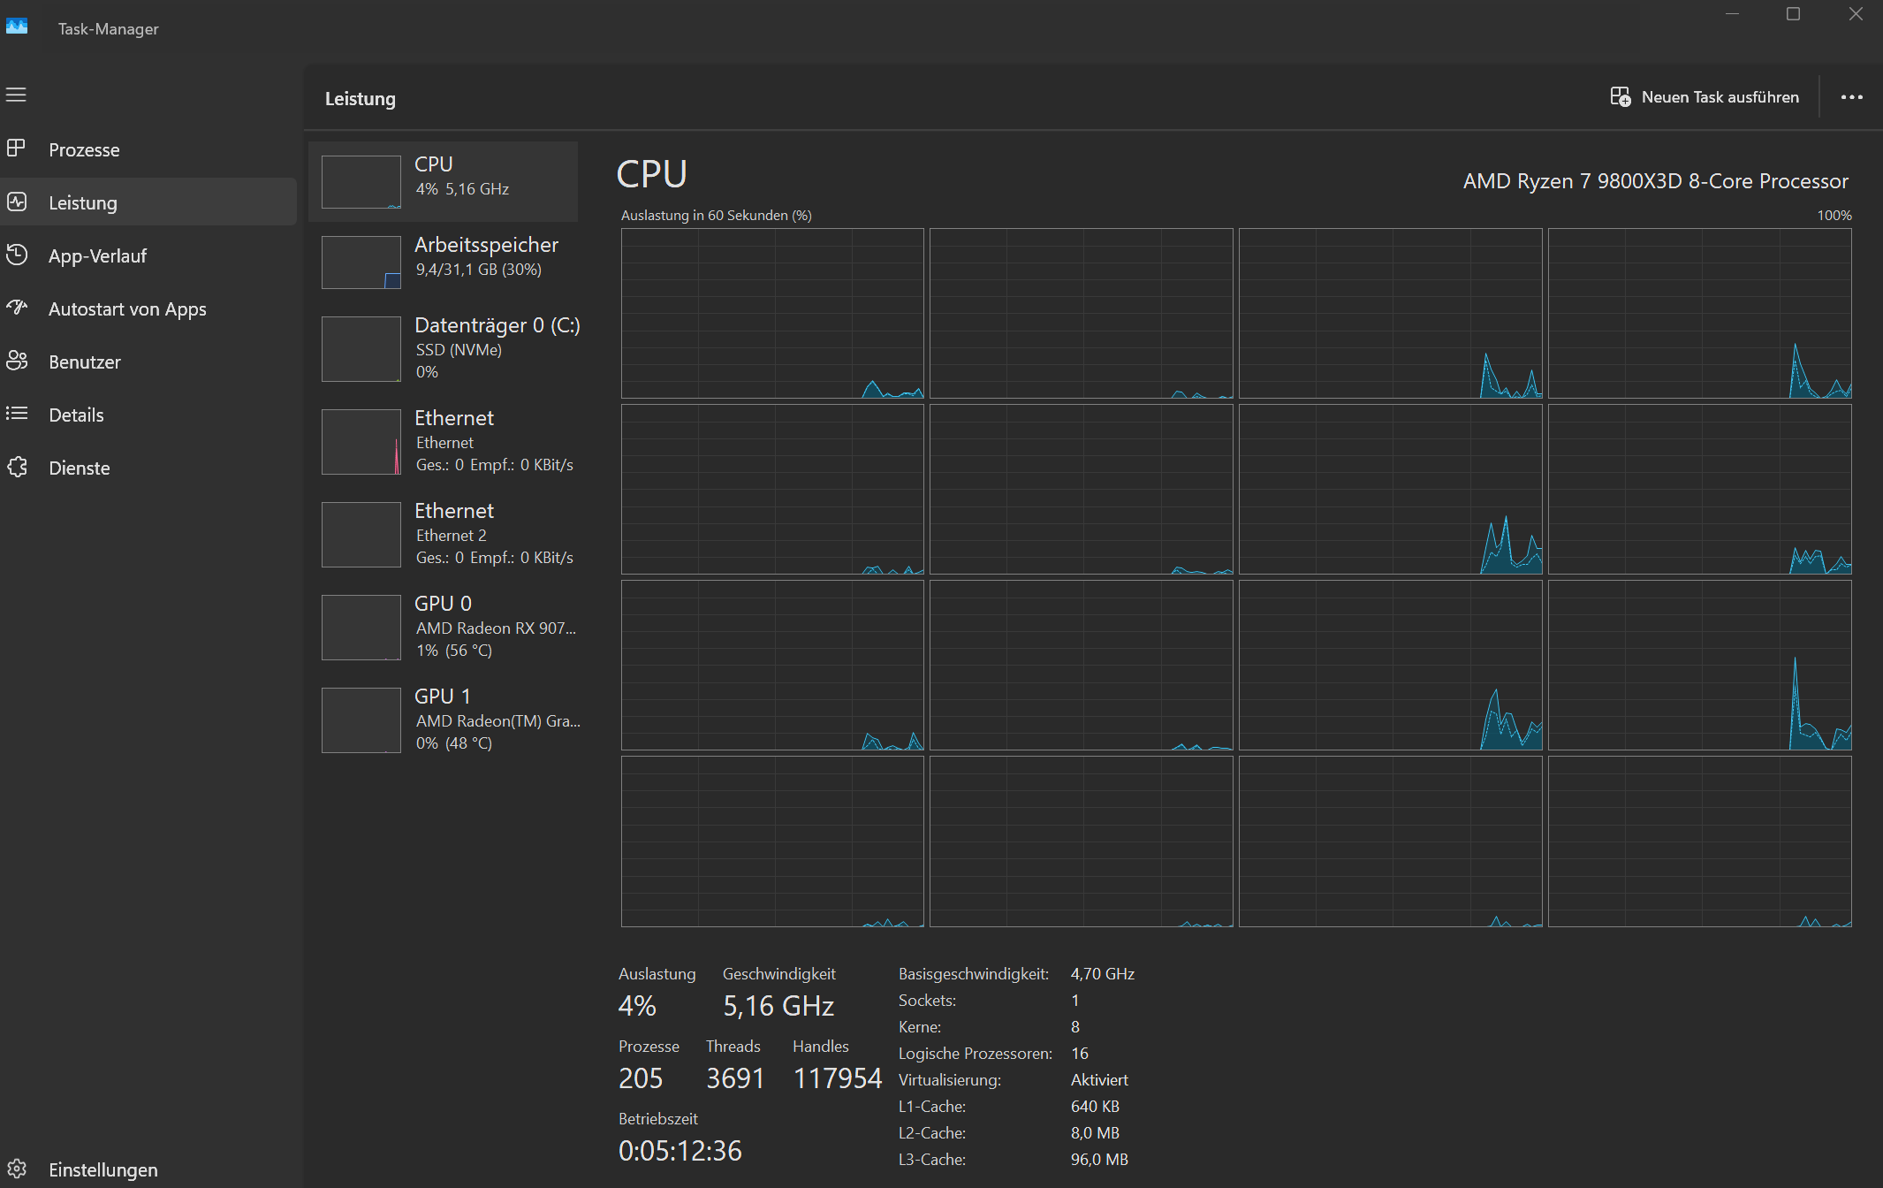Screen dimensions: 1883x1188
Task: Click the Prozesse count 205
Action: tap(641, 1078)
